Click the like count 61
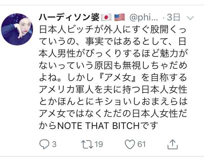The image size is (204, 159). coord(142,144)
